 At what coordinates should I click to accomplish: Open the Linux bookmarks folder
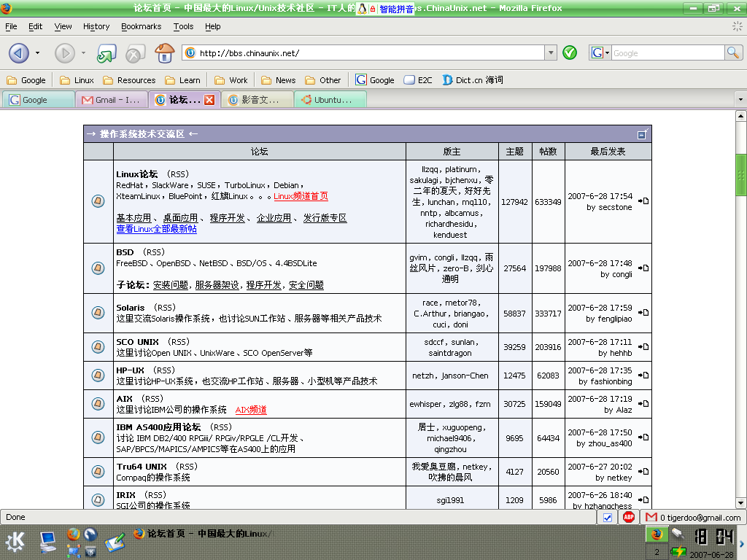(x=77, y=80)
